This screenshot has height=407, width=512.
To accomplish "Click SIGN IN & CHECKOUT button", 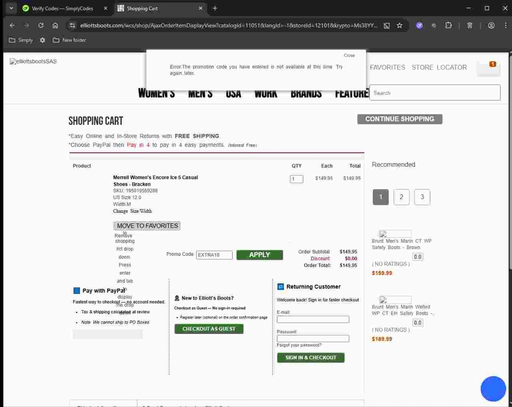I will click(x=311, y=357).
